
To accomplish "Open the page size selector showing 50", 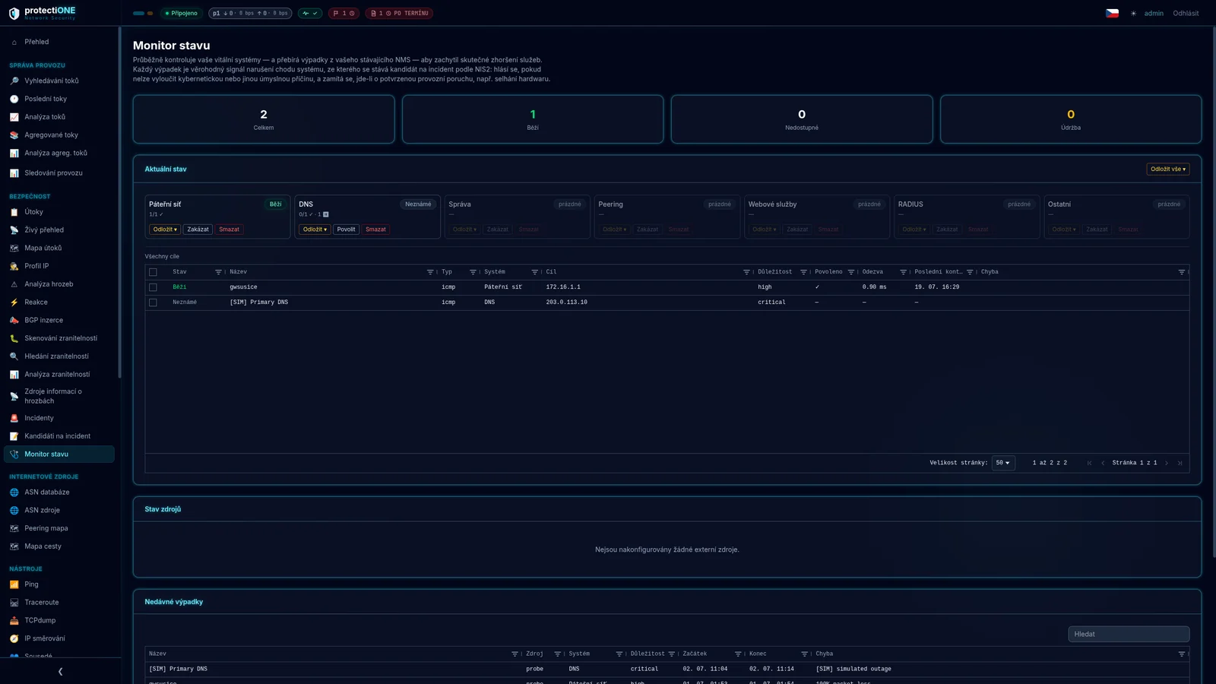I will pyautogui.click(x=1003, y=463).
